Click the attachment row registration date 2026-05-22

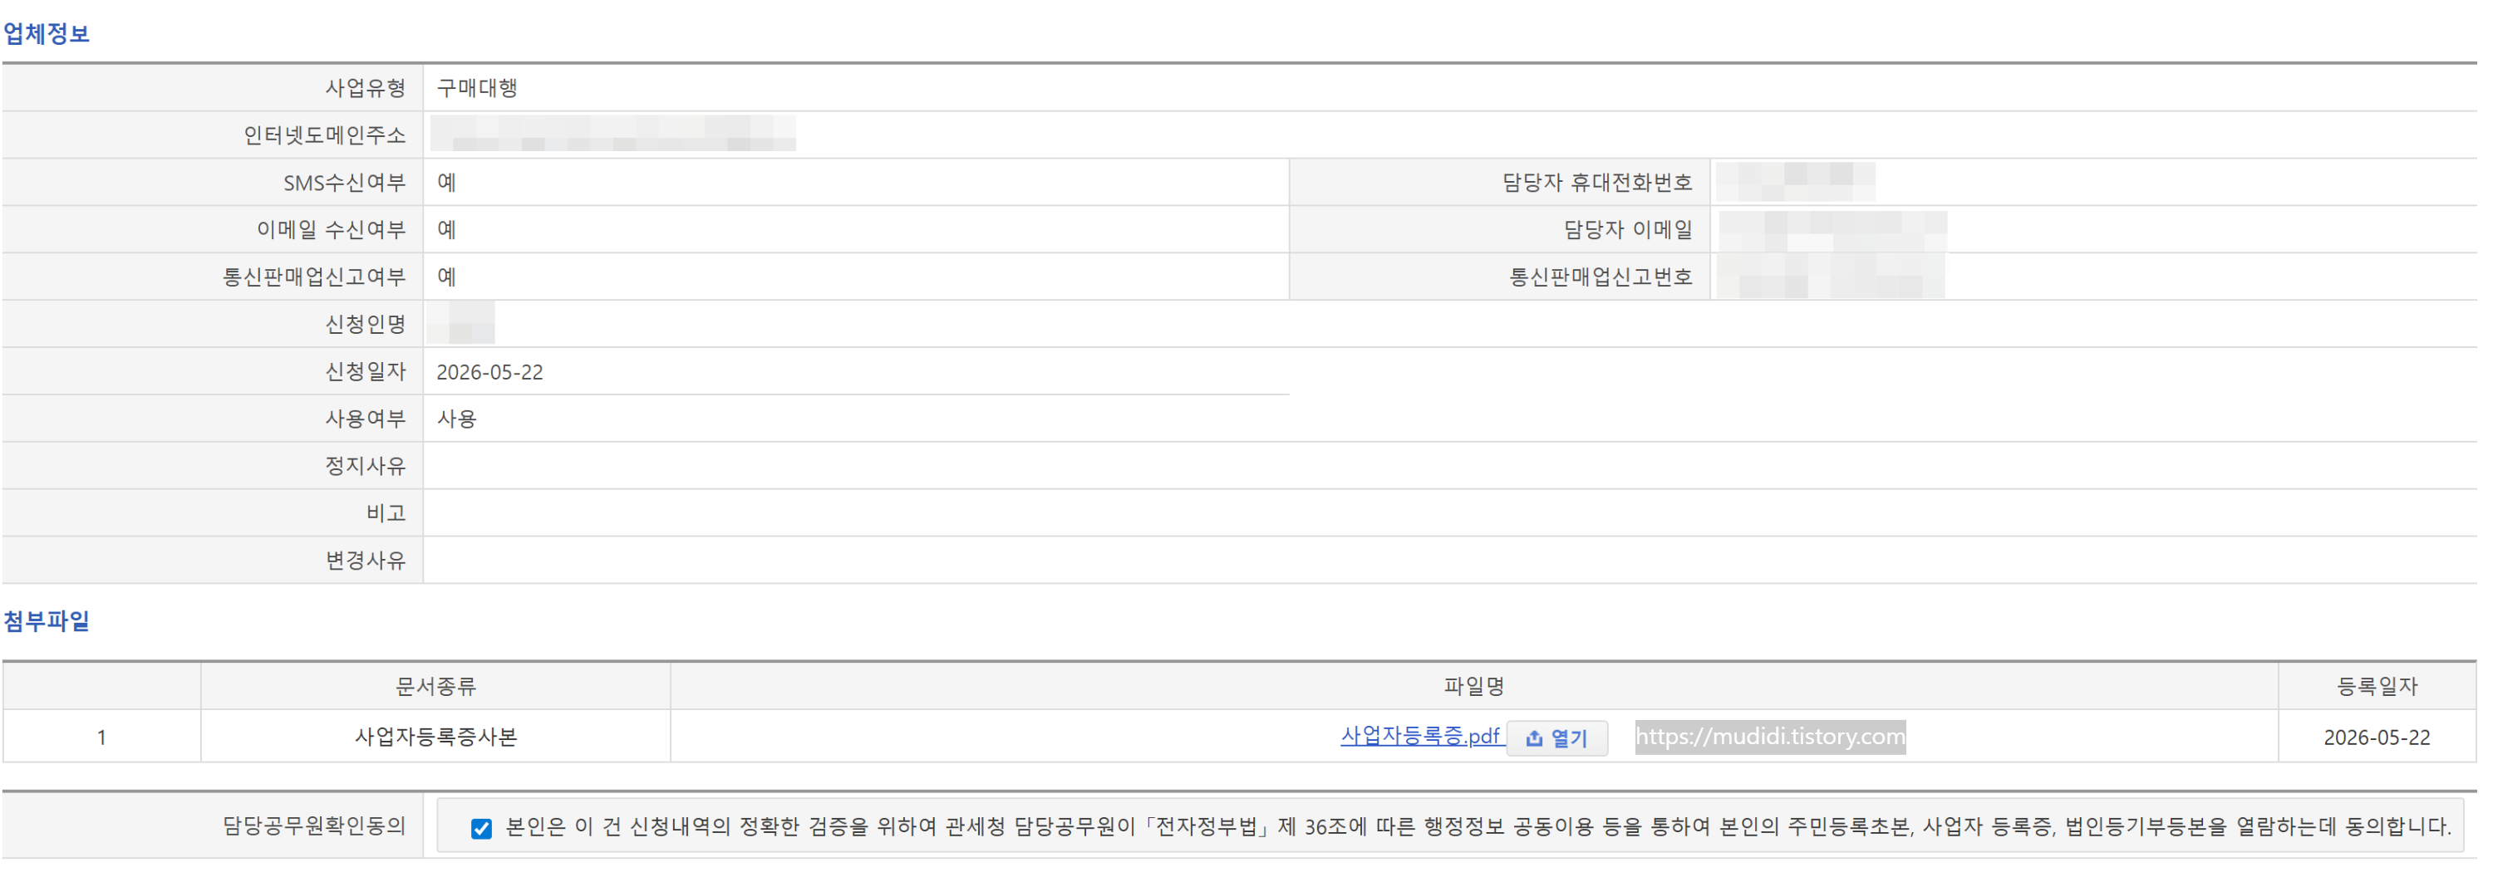click(2377, 737)
